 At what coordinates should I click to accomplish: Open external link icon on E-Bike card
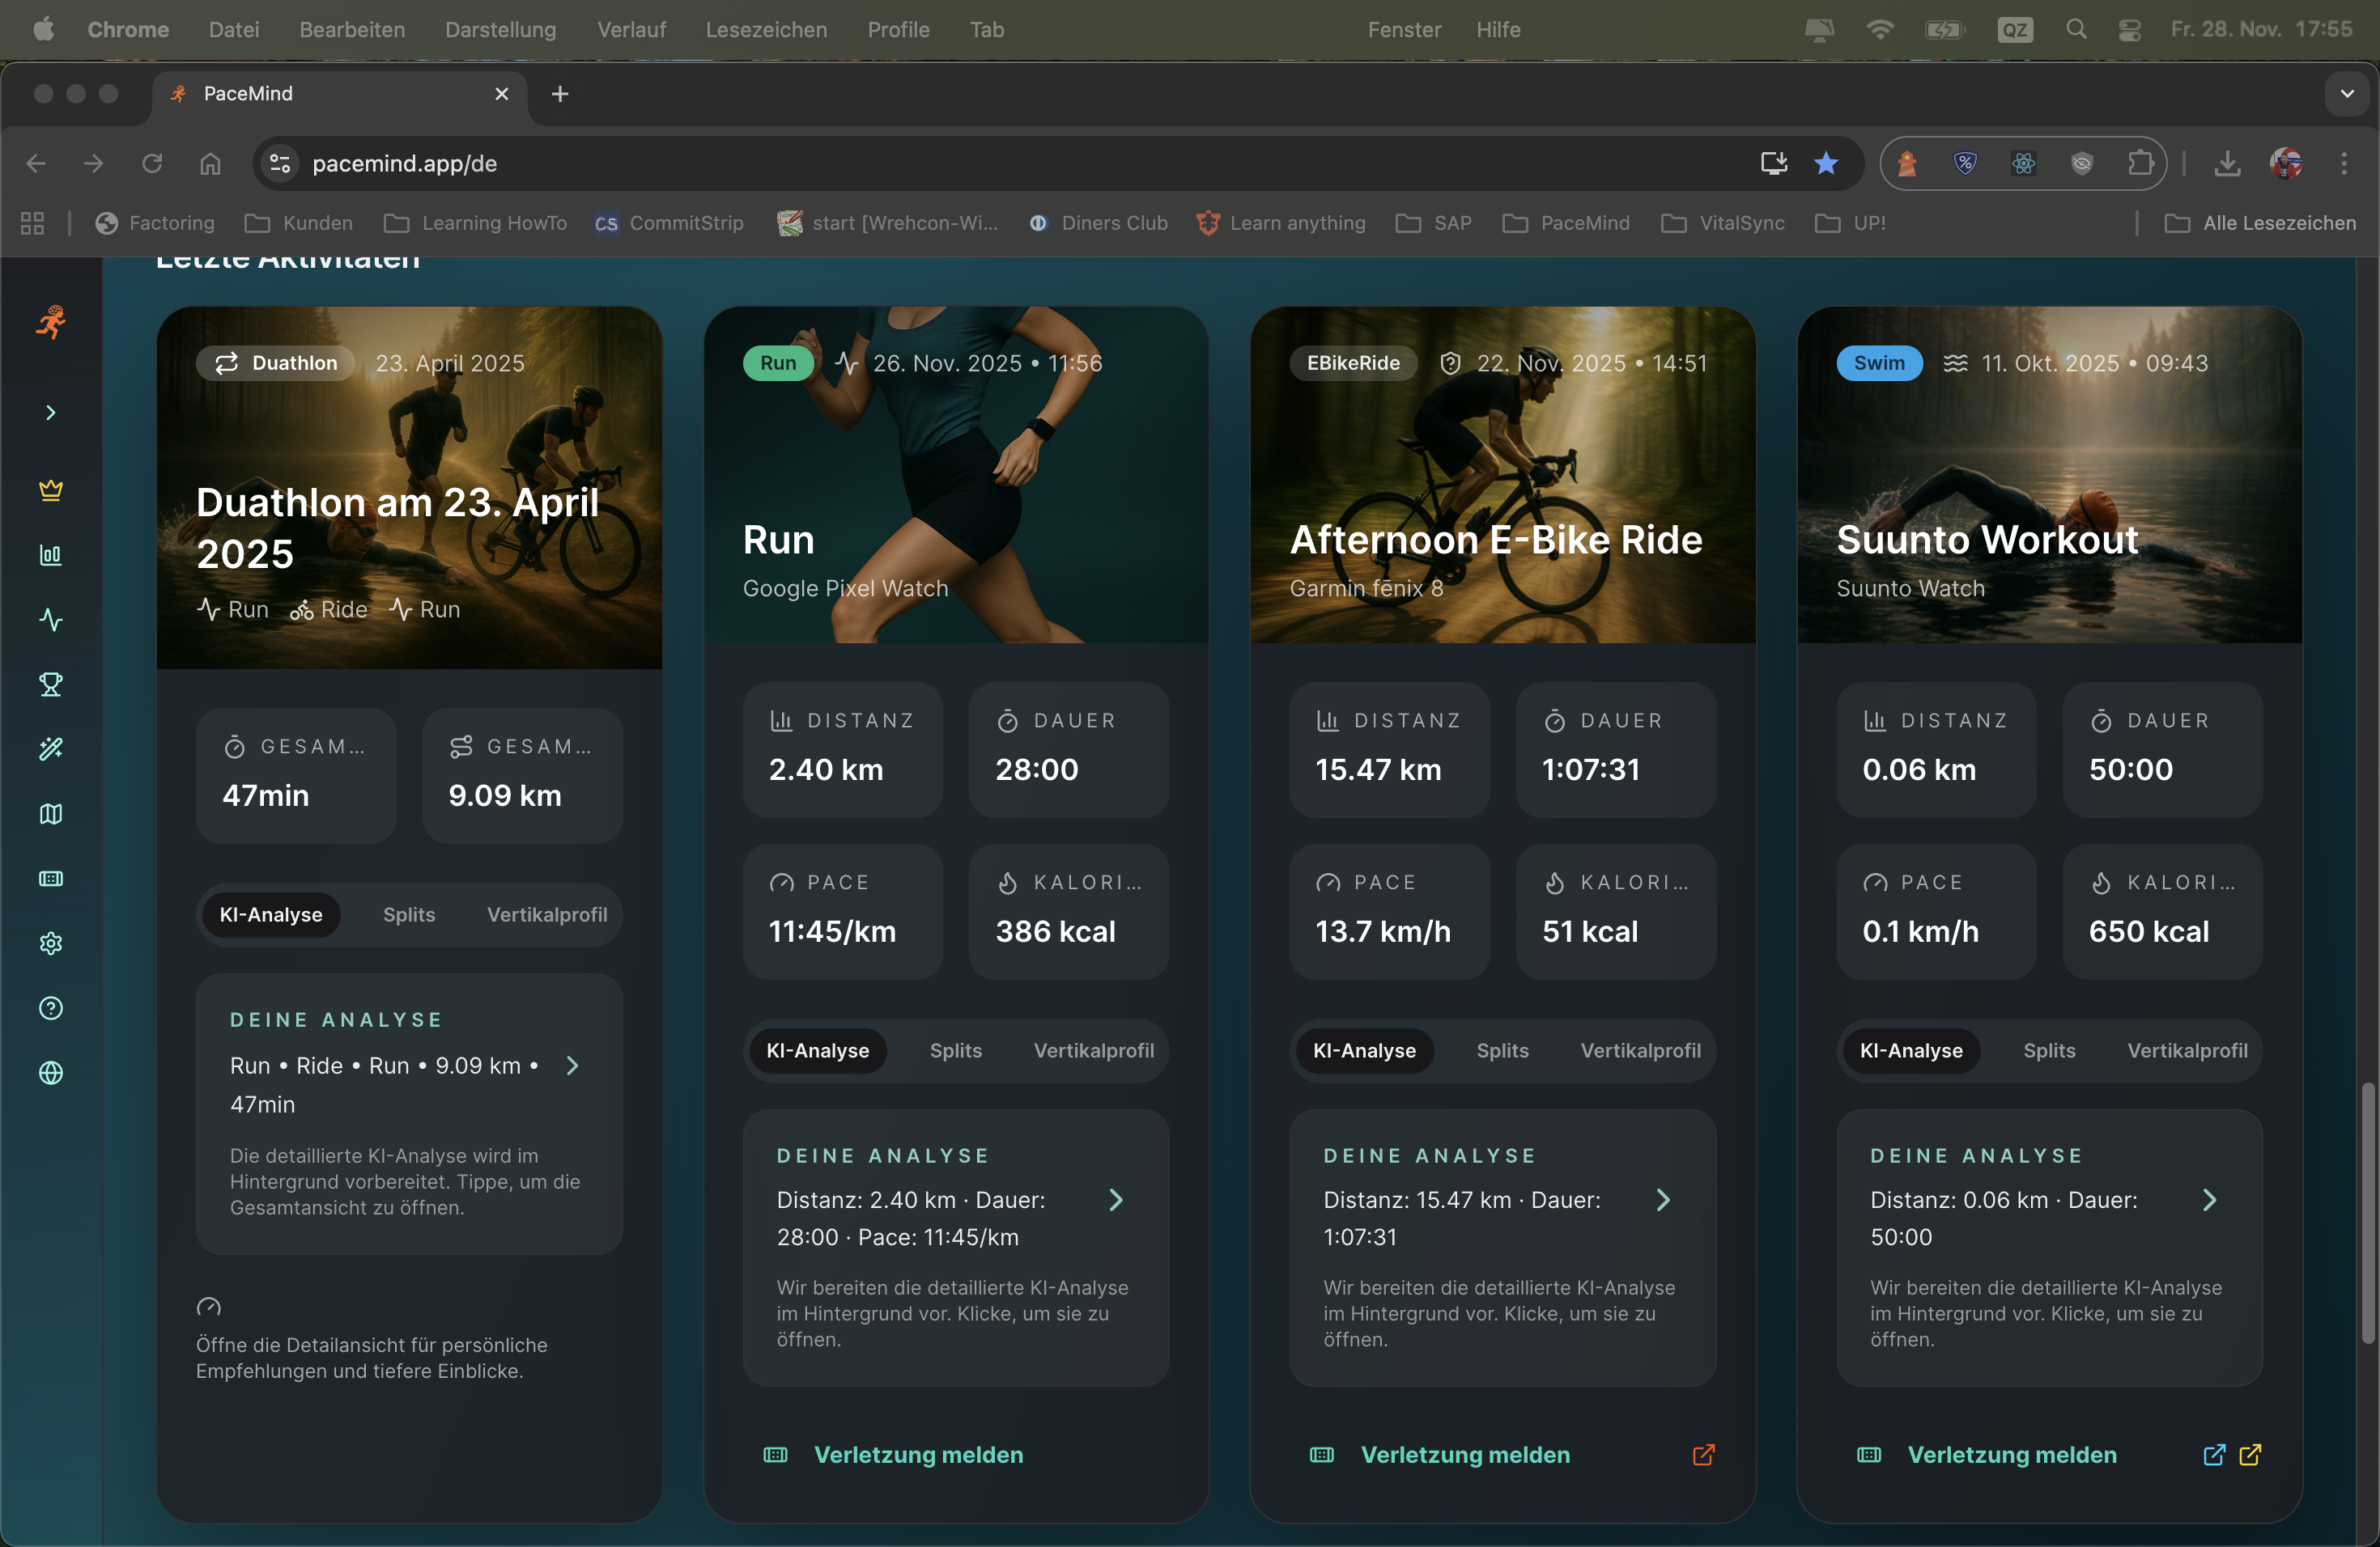[1703, 1455]
